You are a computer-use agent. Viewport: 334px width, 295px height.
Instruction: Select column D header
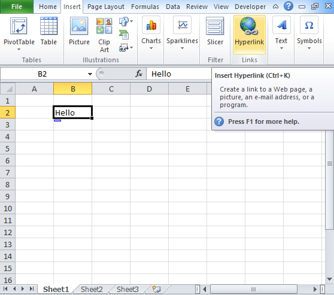pos(149,89)
